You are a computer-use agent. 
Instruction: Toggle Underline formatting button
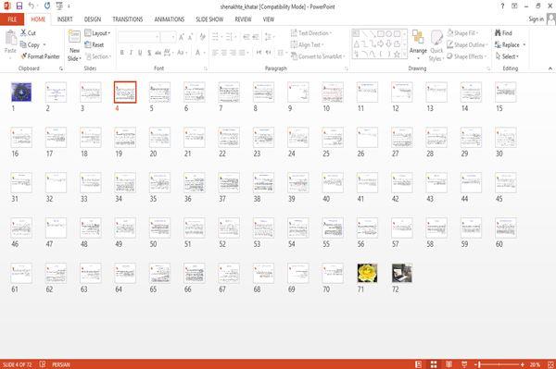click(140, 53)
